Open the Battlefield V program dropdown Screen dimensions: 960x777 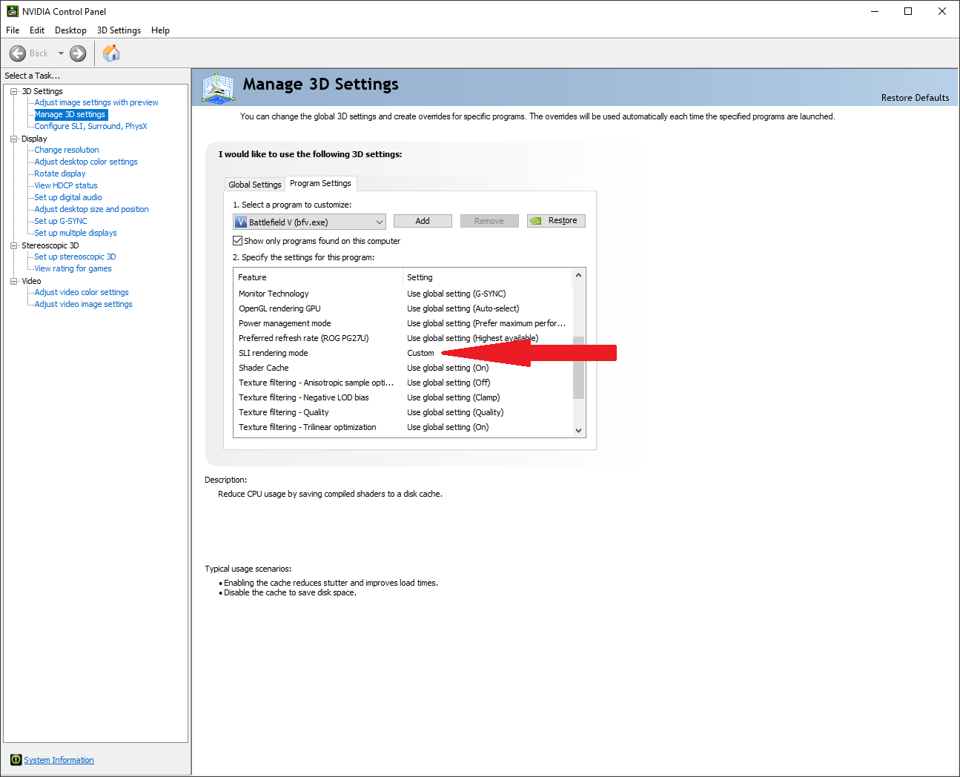tap(309, 222)
